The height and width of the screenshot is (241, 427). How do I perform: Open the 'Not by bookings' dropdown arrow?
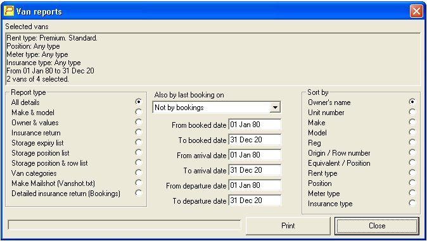(x=275, y=108)
